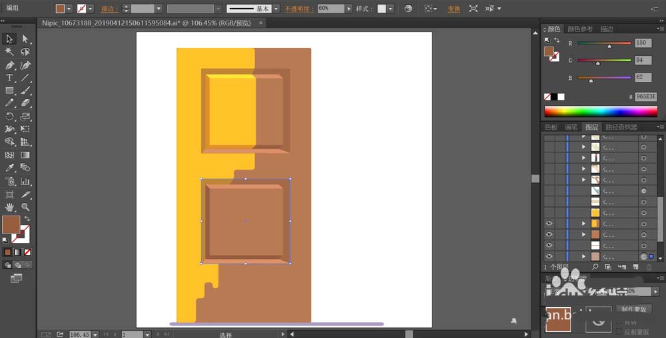Viewport: 666px width, 338px height.
Task: Open fill color dropdown in control bar
Action: [x=69, y=9]
